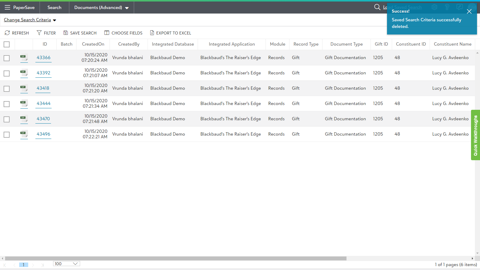Click the TIFF document icon for 43366
Screen dimensions: 480x270
pyautogui.click(x=24, y=58)
